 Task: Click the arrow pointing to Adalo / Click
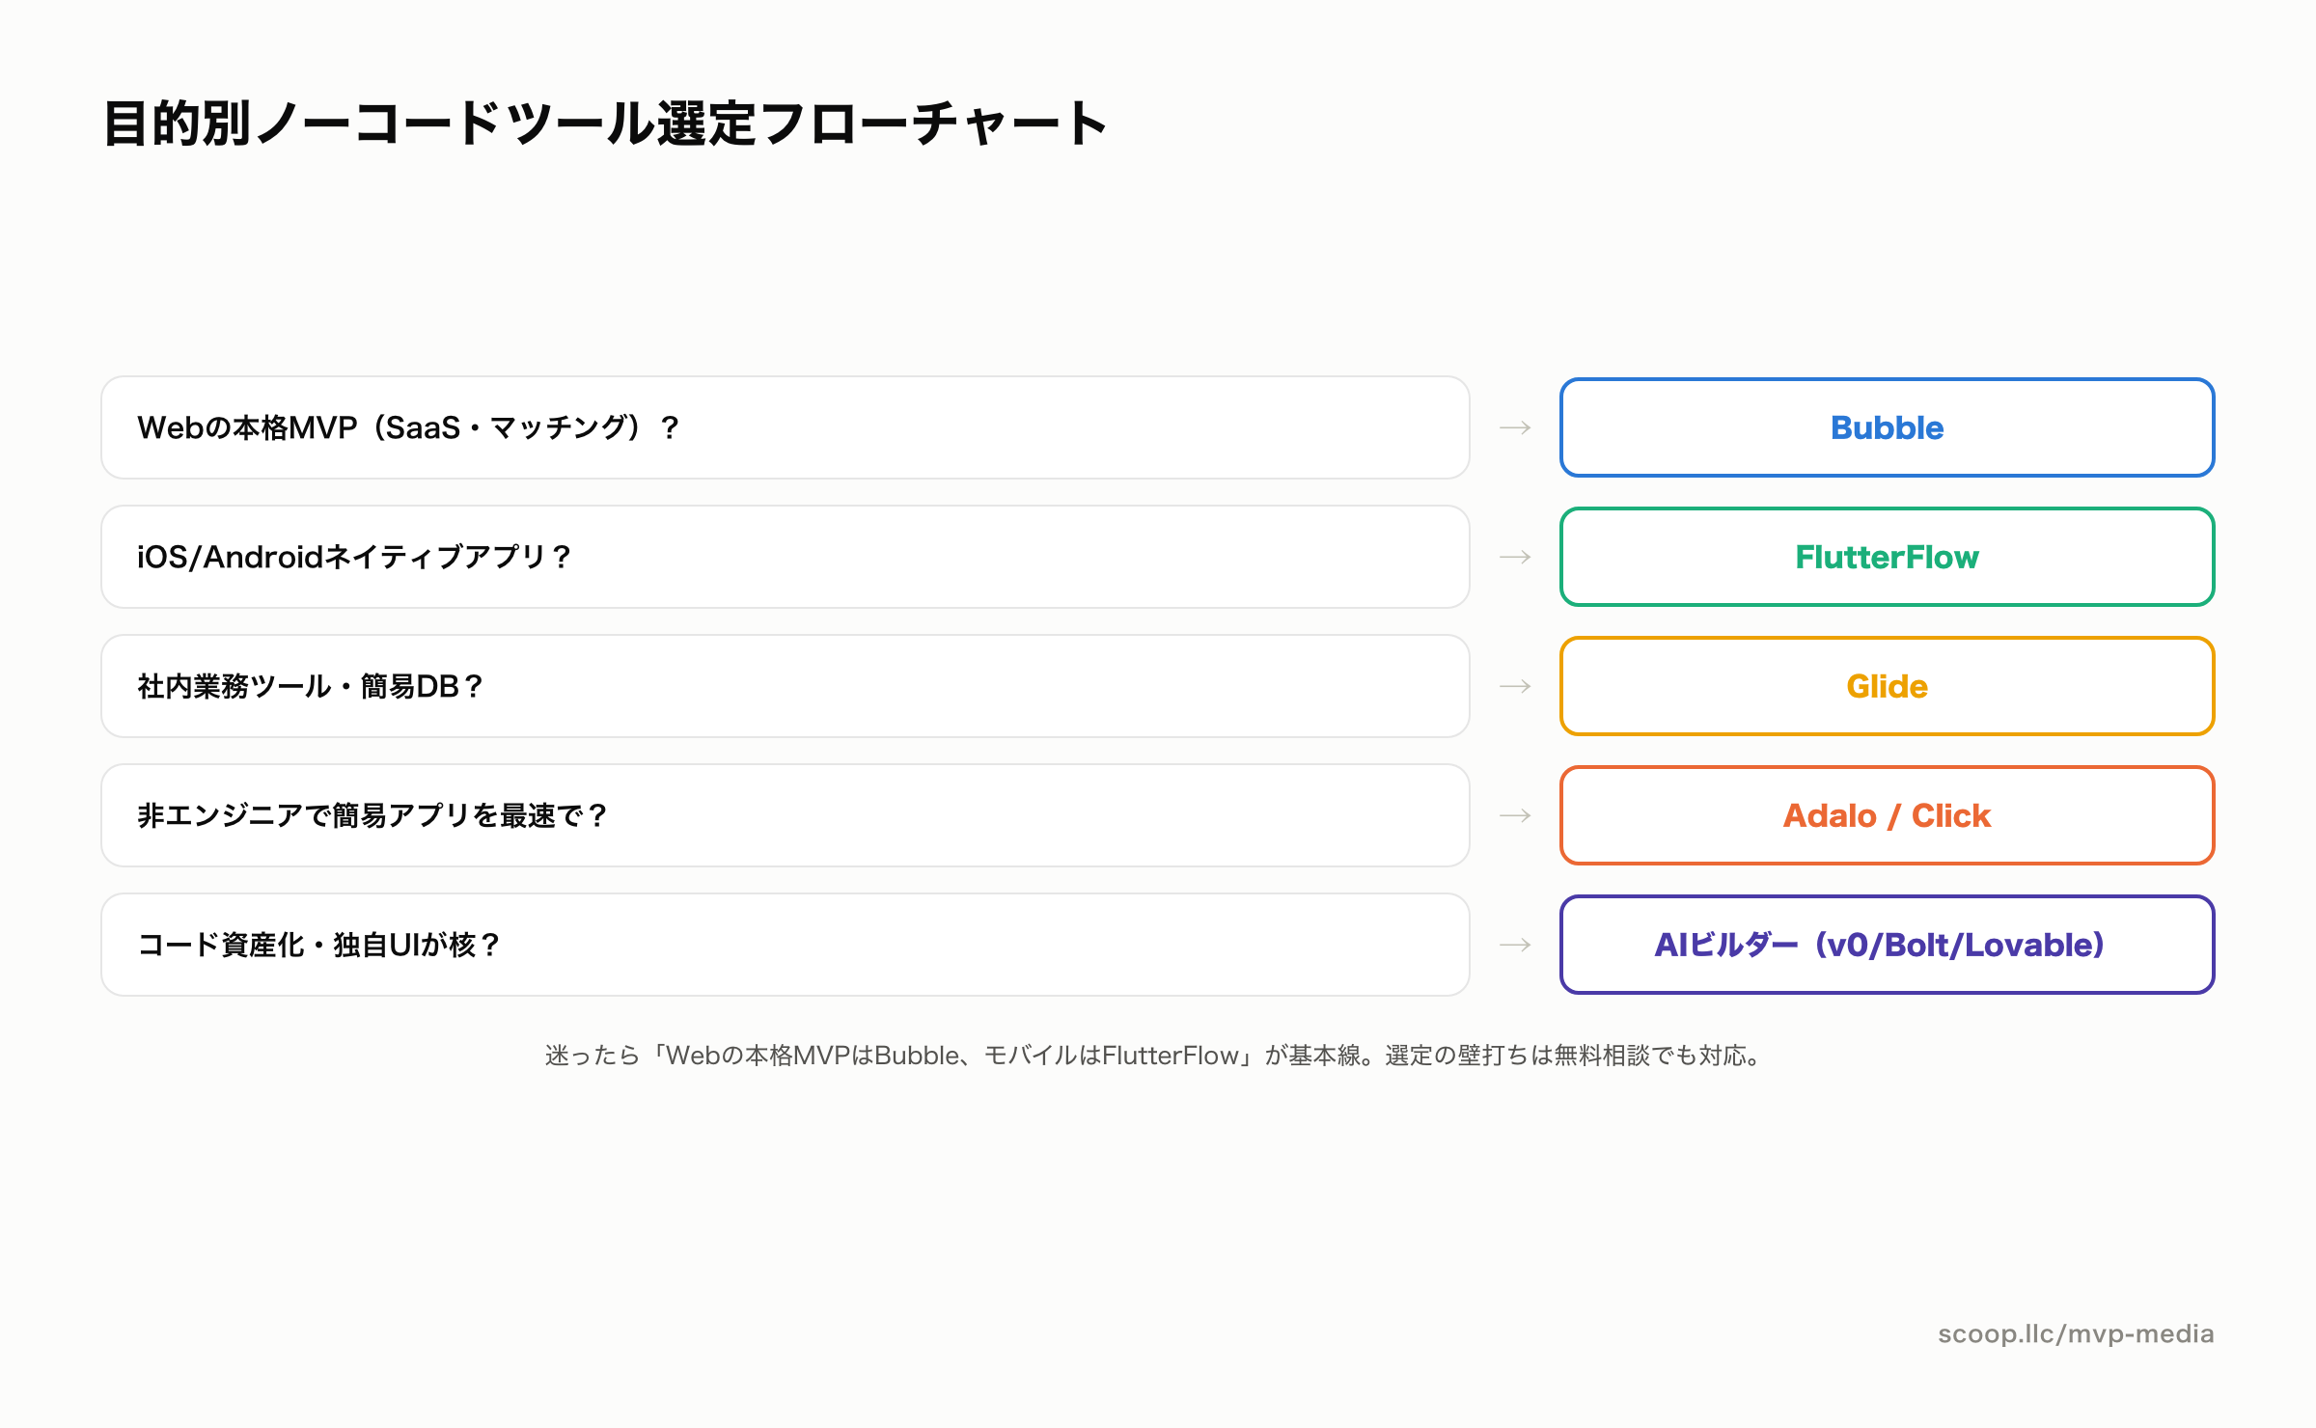1515,815
